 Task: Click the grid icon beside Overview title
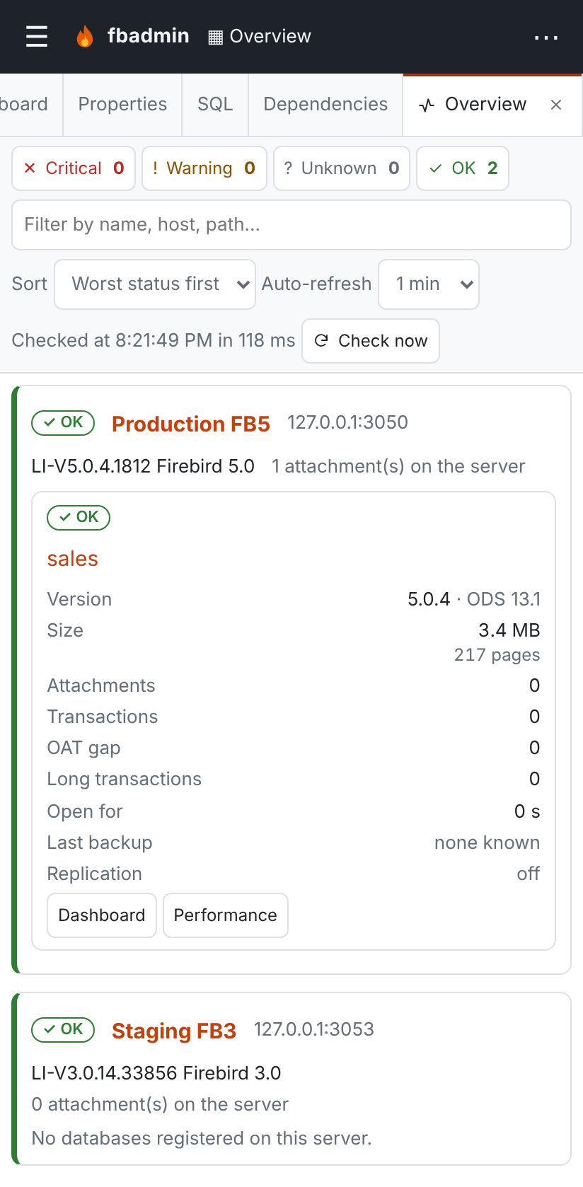click(x=216, y=37)
